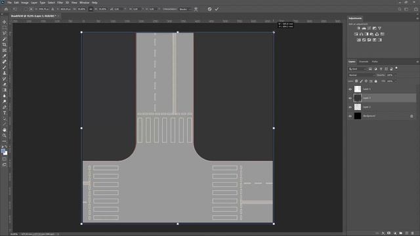Viewport: 420px width, 236px height.
Task: Select the Crop tool
Action: 5,45
